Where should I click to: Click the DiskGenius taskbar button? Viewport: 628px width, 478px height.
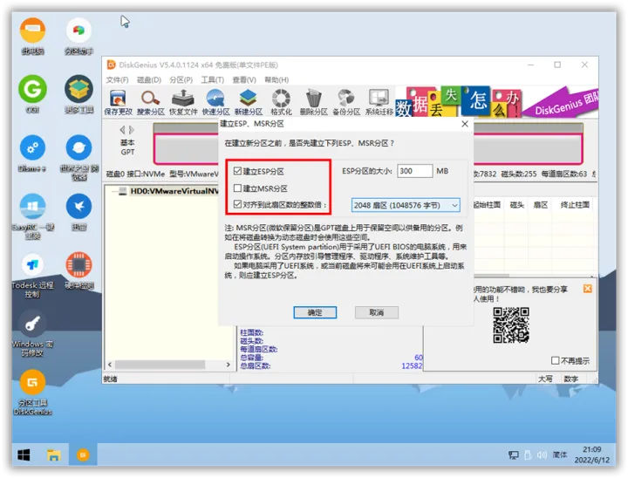point(83,454)
